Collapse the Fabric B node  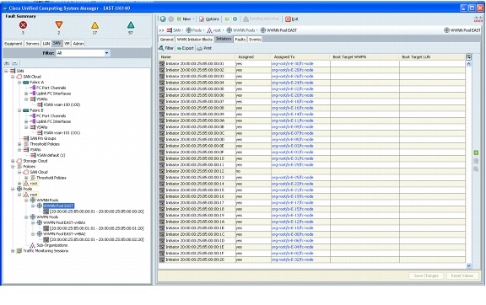[19, 110]
